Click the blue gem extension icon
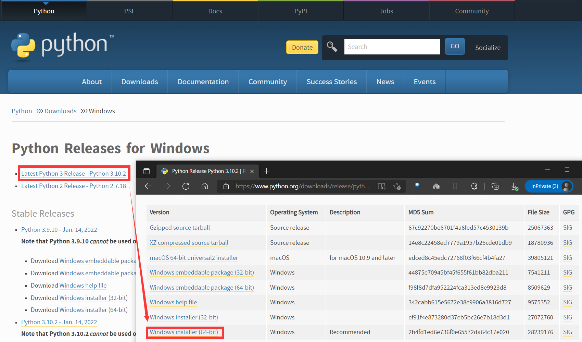The height and width of the screenshot is (342, 582). (x=417, y=186)
